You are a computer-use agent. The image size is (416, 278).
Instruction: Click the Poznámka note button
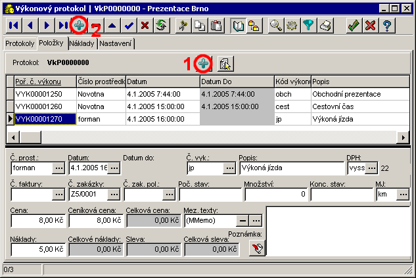coord(256,247)
